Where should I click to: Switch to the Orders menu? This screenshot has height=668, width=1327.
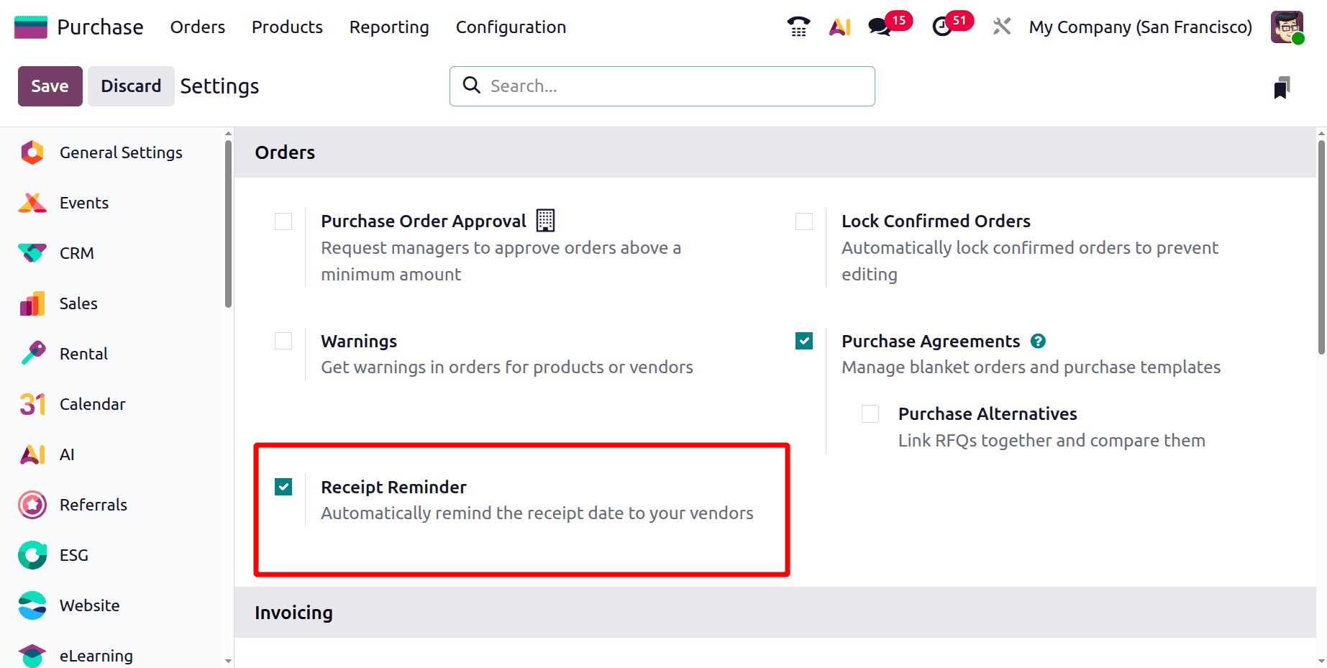(197, 27)
